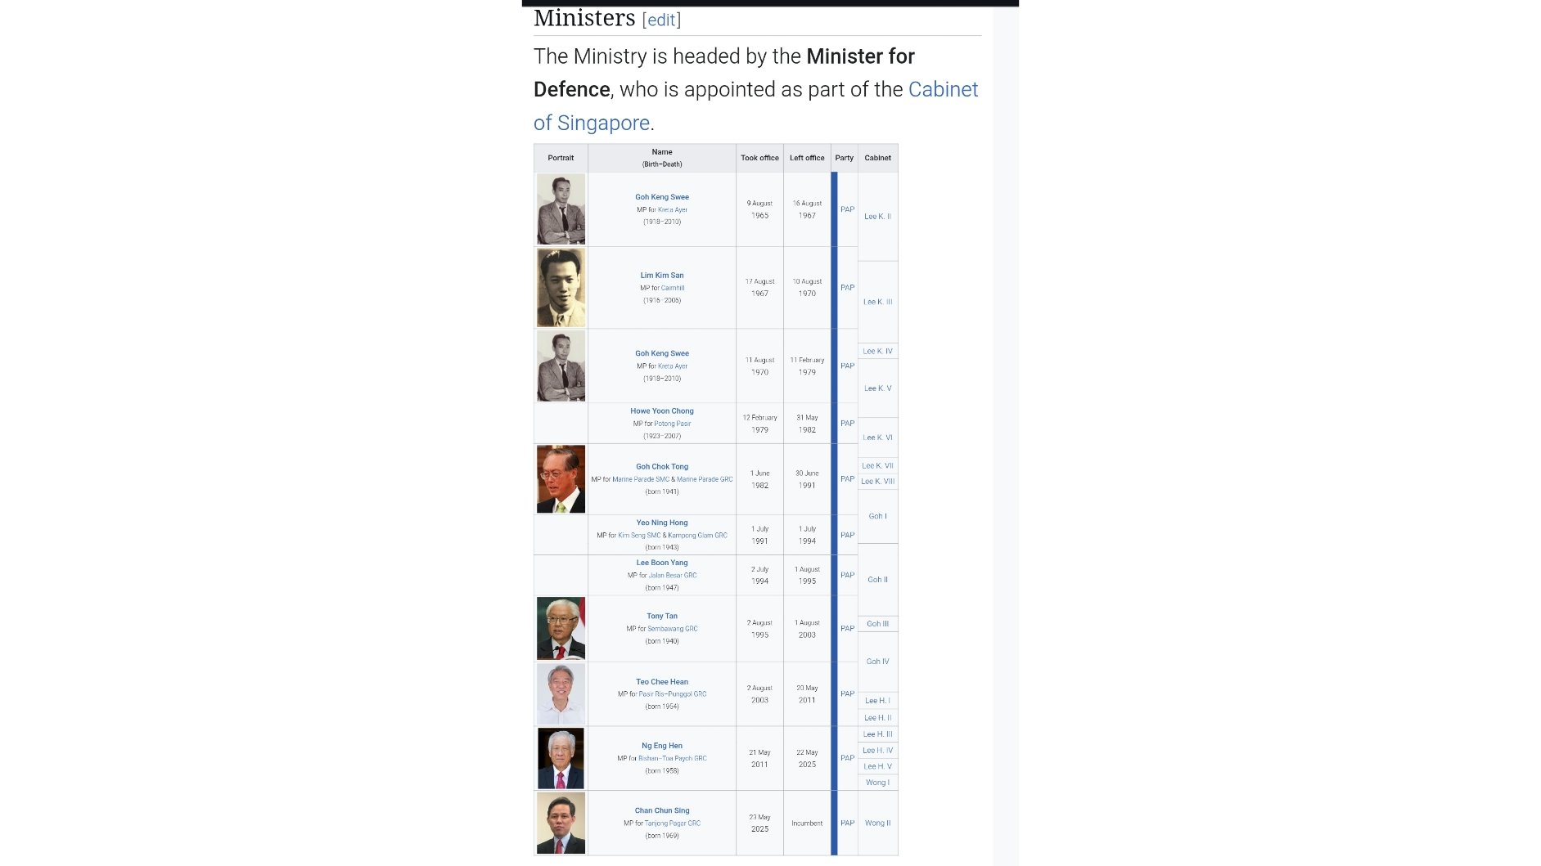Follow the Jalan Besar GRC link
Screen dimensions: 1541x866
coord(673,576)
